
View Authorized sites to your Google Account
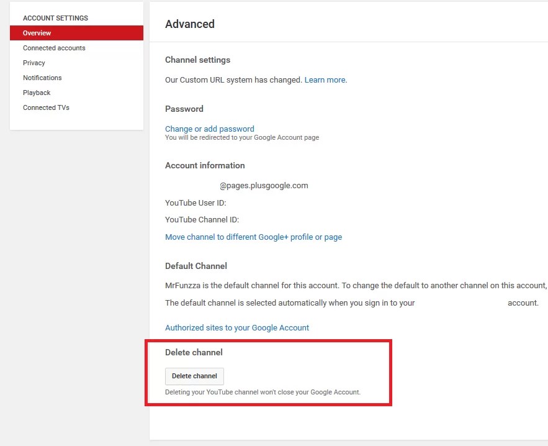pos(237,327)
